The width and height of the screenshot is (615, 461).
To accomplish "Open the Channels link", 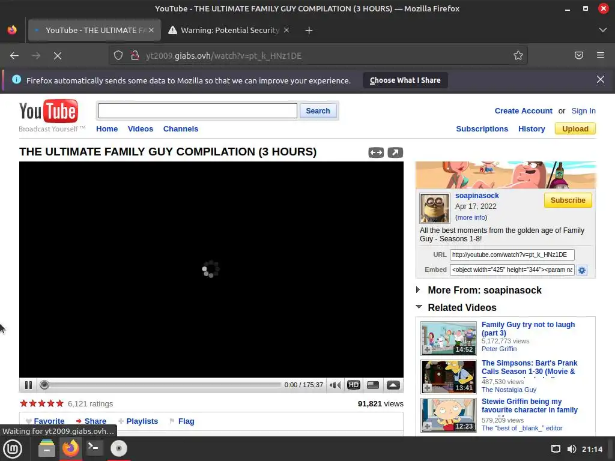I will pos(180,128).
